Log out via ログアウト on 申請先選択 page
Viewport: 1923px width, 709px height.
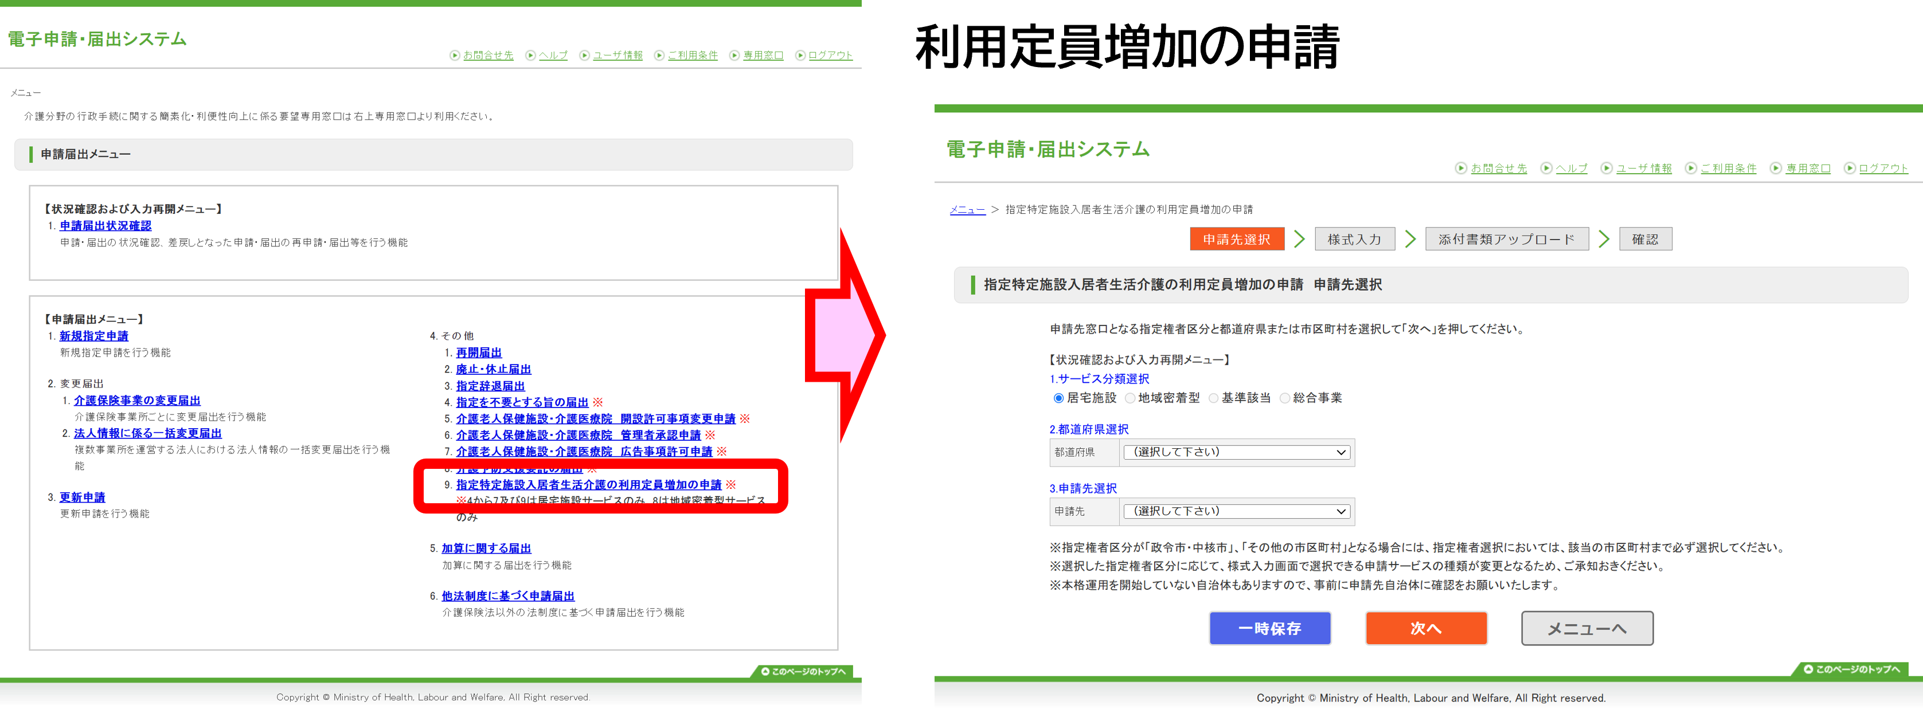tap(1883, 169)
